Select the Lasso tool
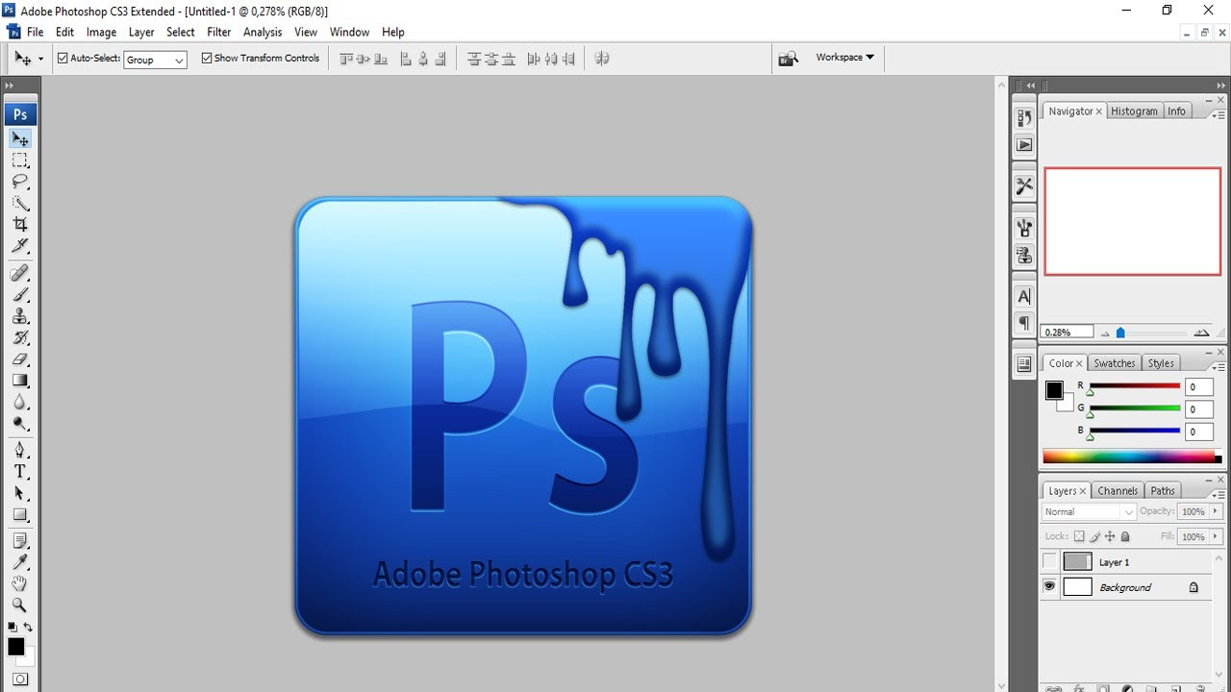The image size is (1231, 692). 20,182
